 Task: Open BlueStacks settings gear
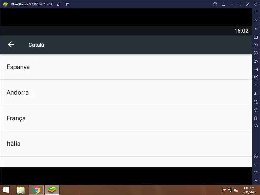256,156
